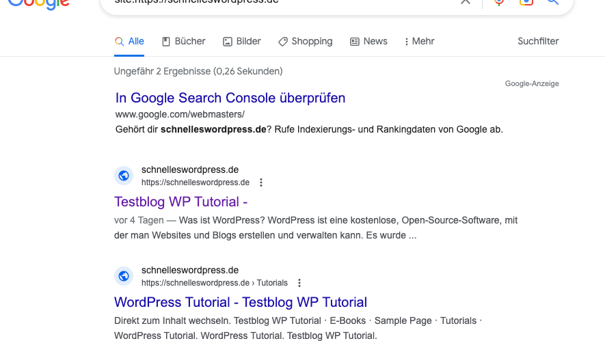Submit the query using the magnifier icon
The height and width of the screenshot is (341, 605).
click(x=552, y=1)
